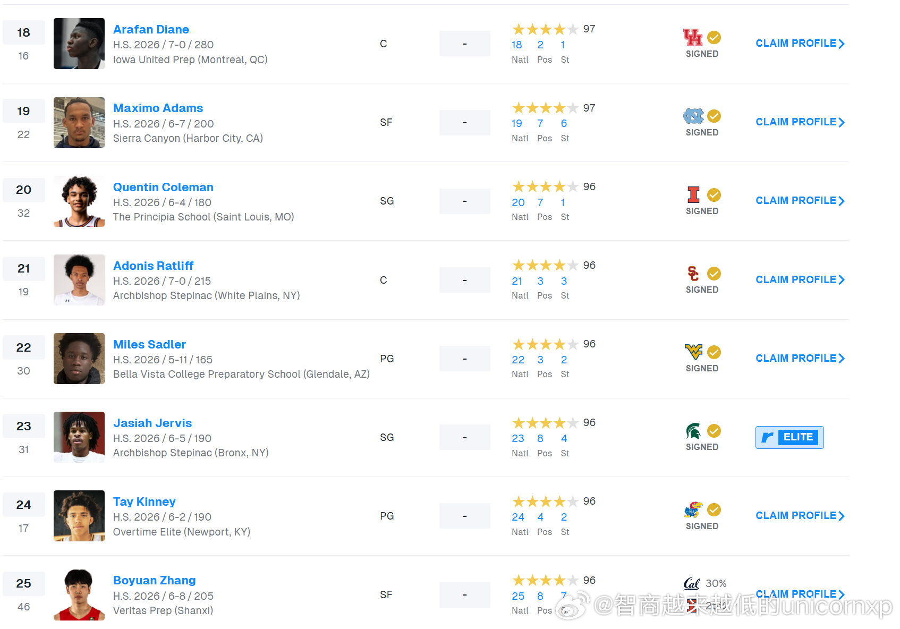Click Miles Sadler's headshot thumbnail
The width and height of the screenshot is (900, 629).
[79, 359]
